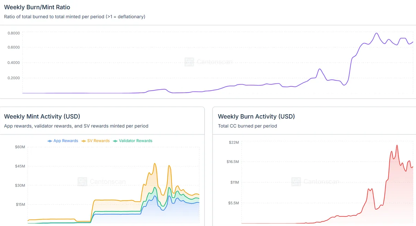Click the green Validator Rewards legend marker

click(x=115, y=141)
